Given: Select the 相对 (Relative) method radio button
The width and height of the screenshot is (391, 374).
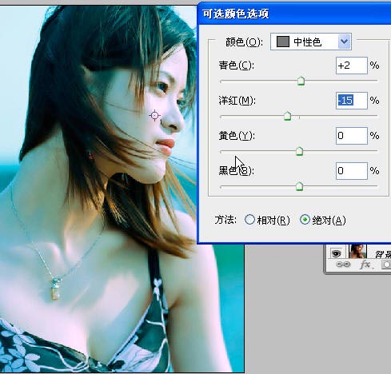Looking at the screenshot, I should 249,220.
